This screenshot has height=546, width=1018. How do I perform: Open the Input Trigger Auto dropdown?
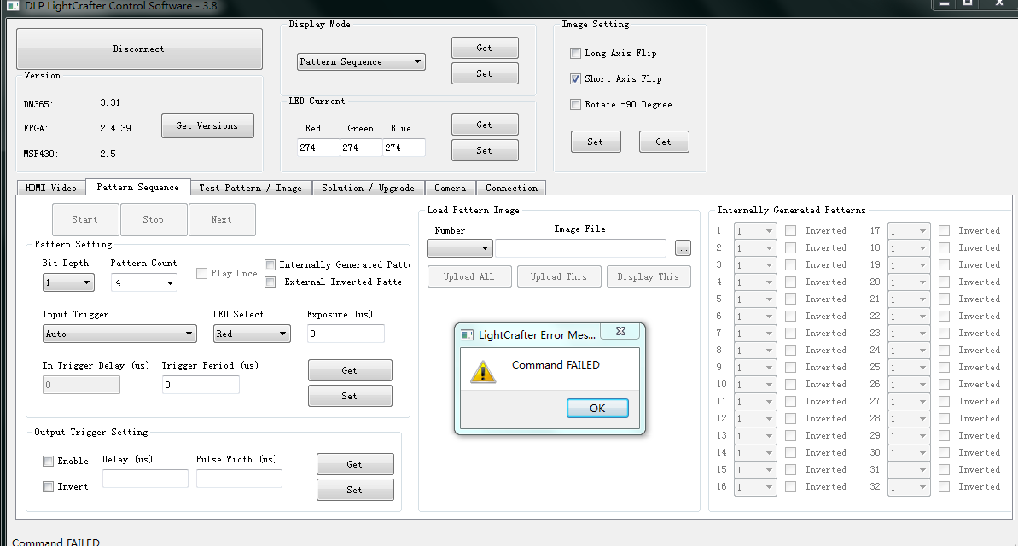pos(119,334)
